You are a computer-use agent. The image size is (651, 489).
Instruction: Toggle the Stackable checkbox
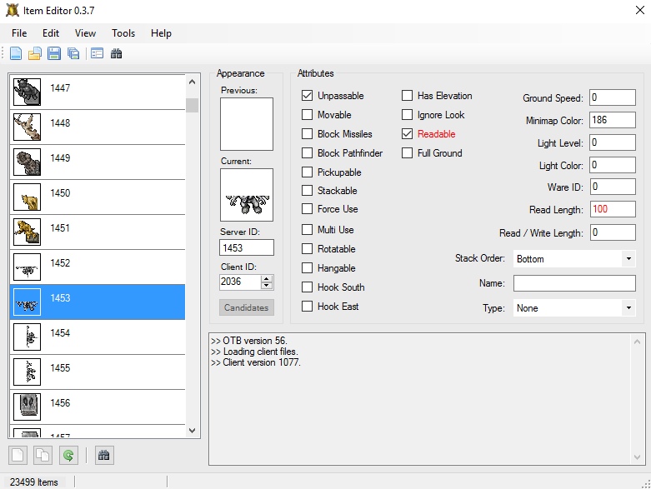click(x=308, y=191)
